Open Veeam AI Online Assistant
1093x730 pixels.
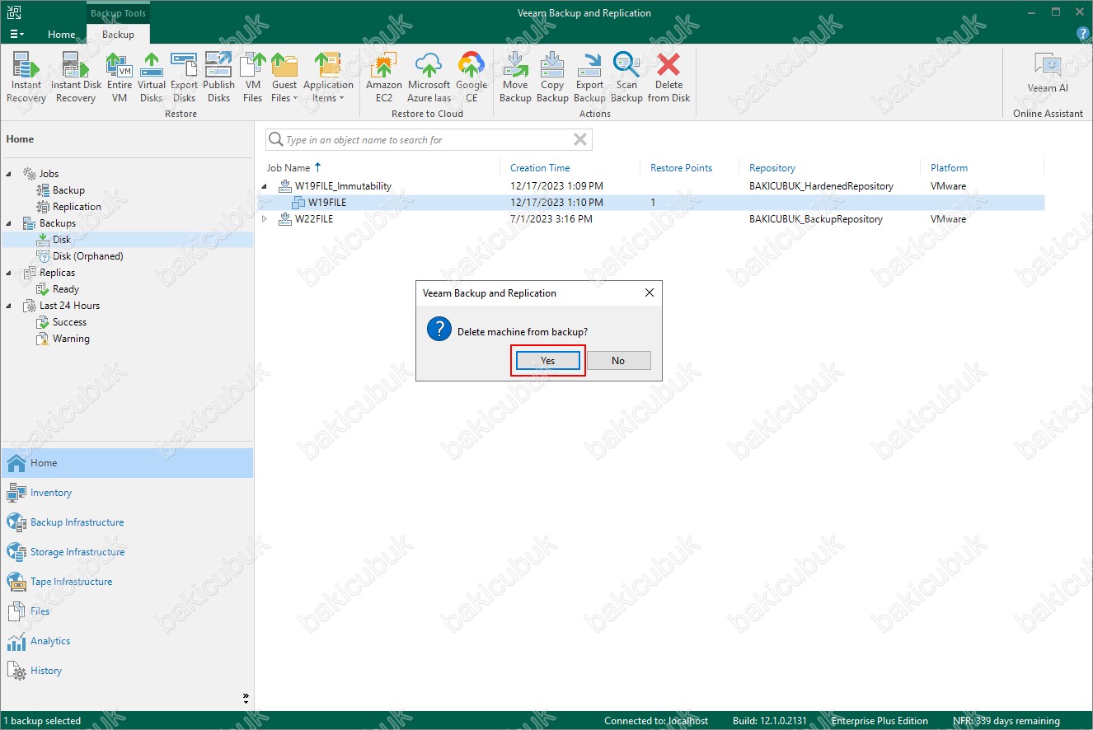1048,73
